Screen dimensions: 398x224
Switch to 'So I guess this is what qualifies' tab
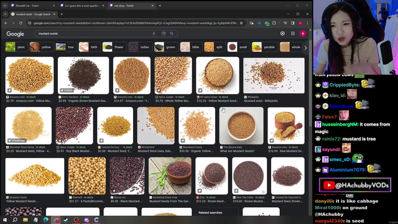(x=82, y=6)
